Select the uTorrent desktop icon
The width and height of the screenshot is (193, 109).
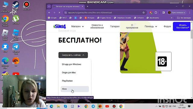[x=16, y=20]
